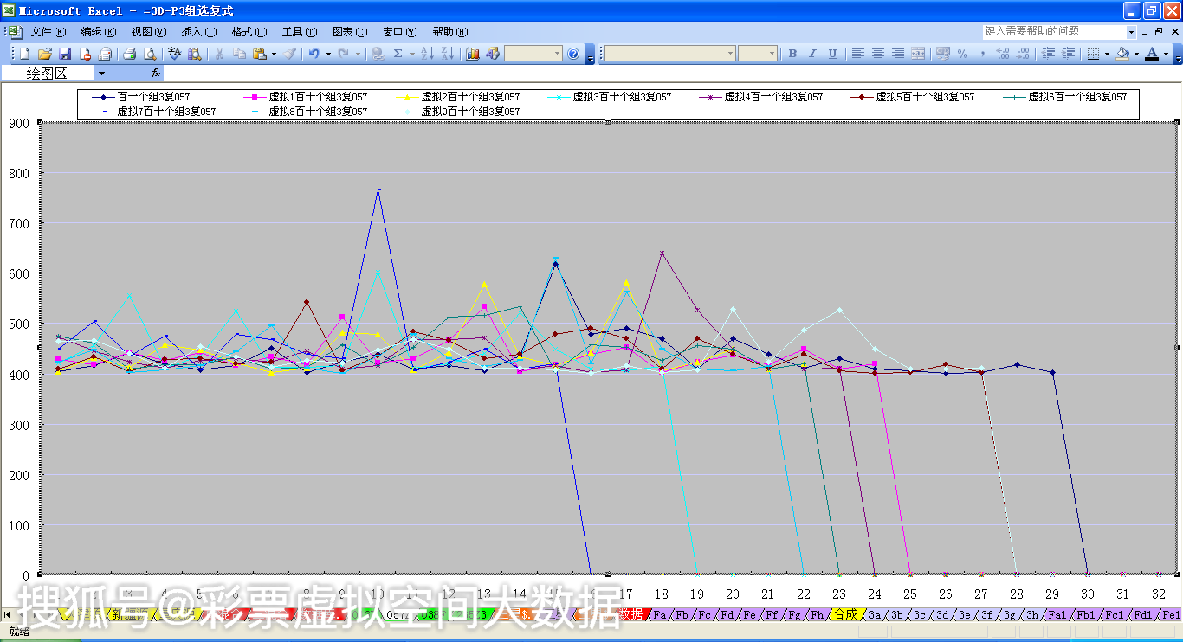The height and width of the screenshot is (642, 1183).
Task: Sort descending Z to A
Action: (x=447, y=54)
